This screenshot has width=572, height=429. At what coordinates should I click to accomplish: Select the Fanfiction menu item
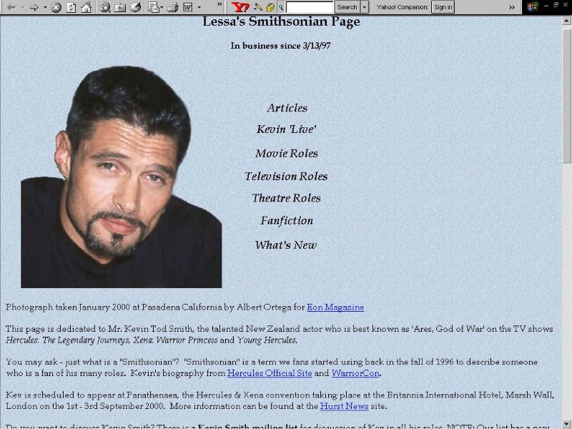click(287, 221)
